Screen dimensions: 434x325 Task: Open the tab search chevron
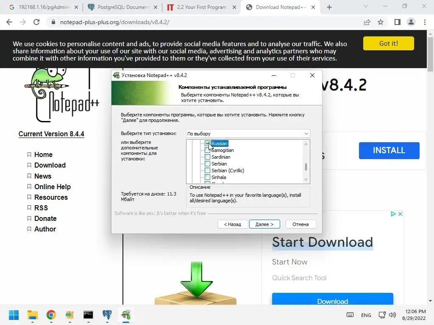pos(366,6)
